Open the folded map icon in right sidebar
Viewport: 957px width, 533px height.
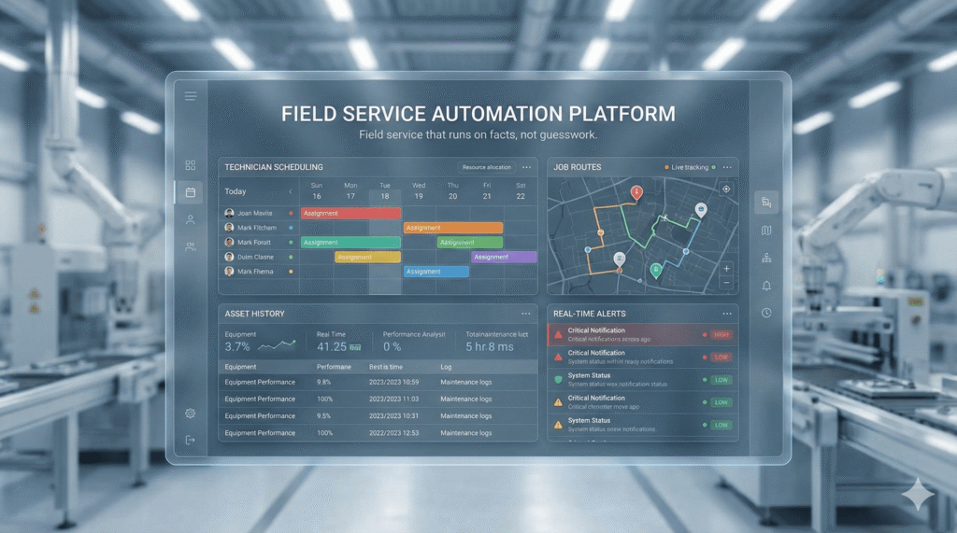(766, 231)
